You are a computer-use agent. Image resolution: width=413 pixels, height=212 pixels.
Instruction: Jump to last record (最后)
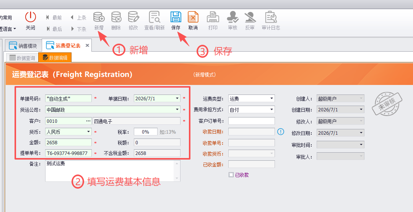(x=54, y=29)
